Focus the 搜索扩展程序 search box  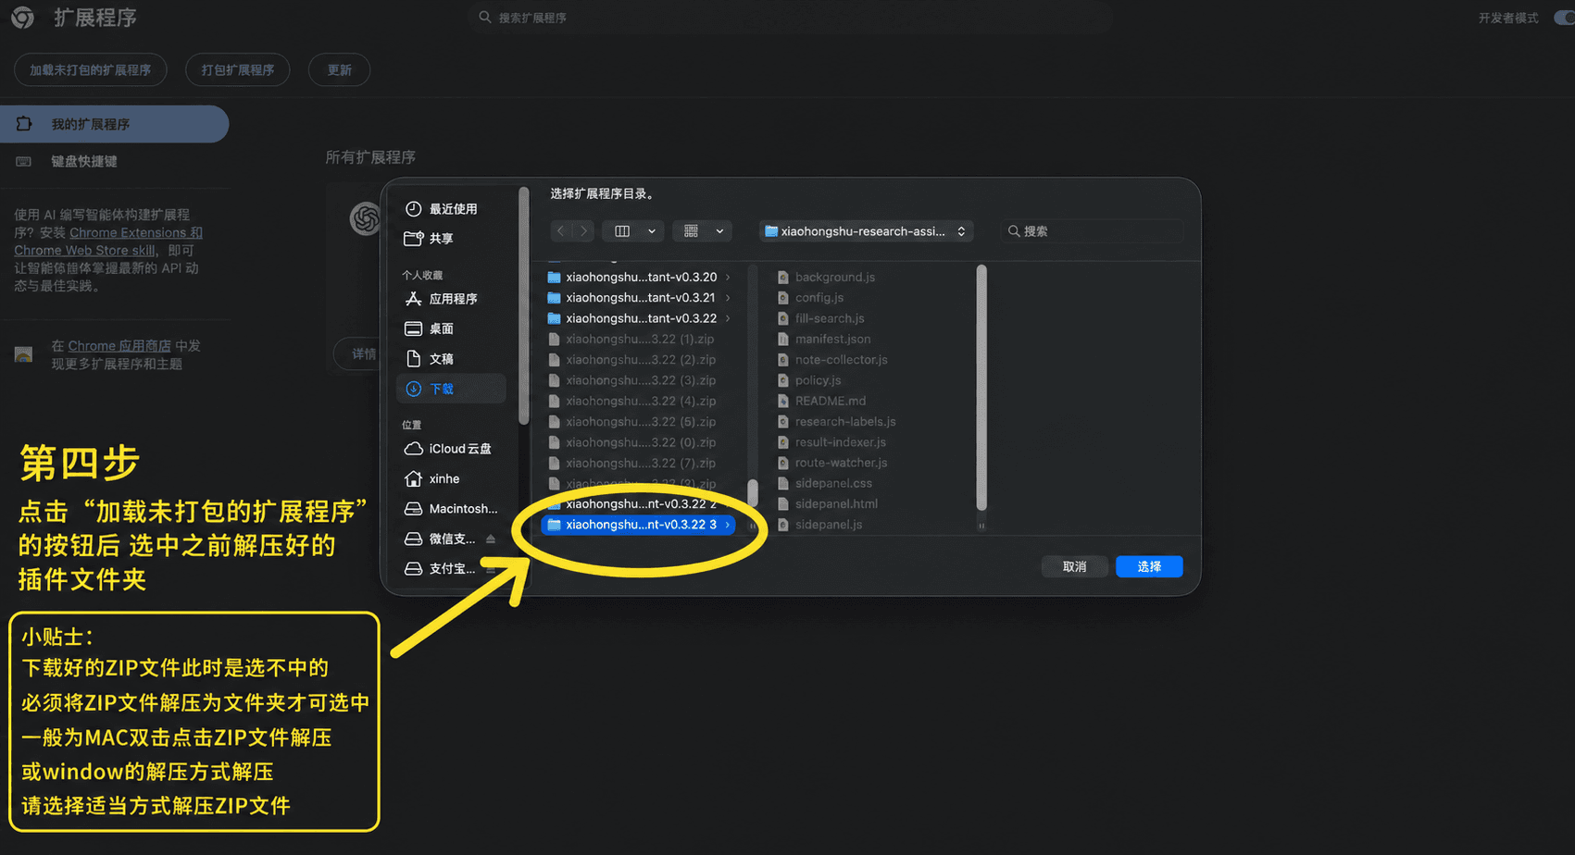[792, 18]
